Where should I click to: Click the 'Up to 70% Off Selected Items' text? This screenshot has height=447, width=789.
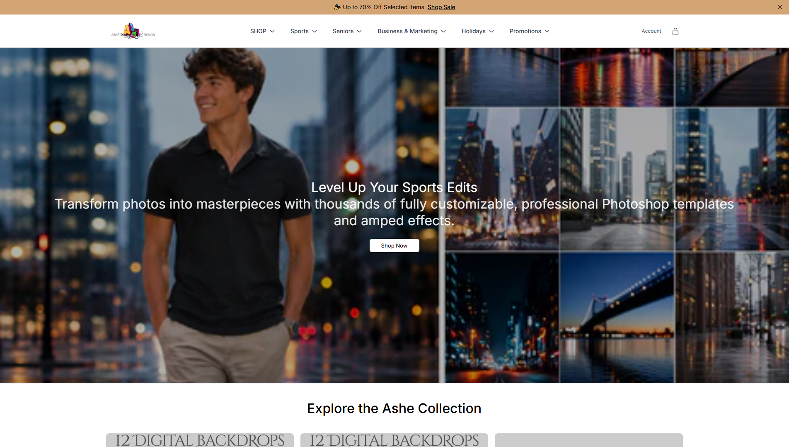coord(383,7)
